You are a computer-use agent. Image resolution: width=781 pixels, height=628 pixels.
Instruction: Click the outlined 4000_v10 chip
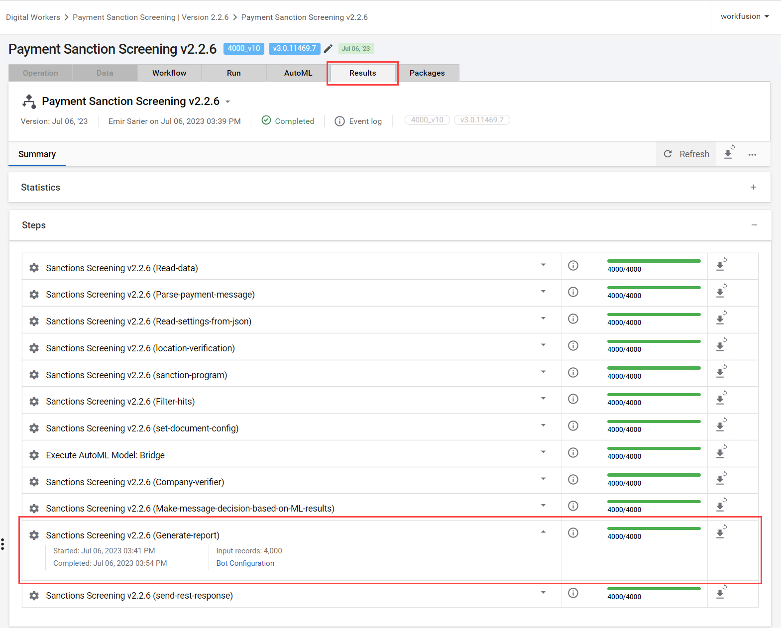click(x=427, y=120)
